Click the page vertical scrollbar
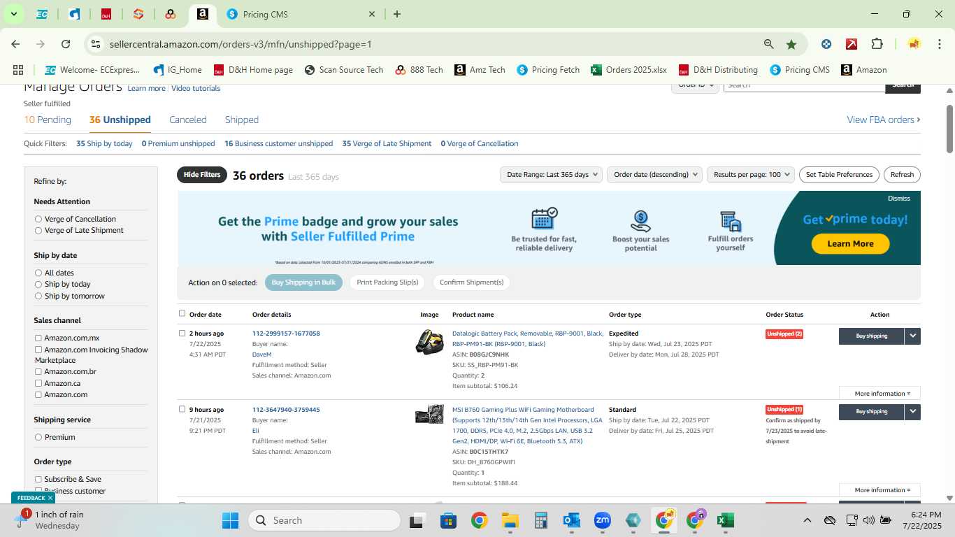The height and width of the screenshot is (537, 955). click(950, 128)
